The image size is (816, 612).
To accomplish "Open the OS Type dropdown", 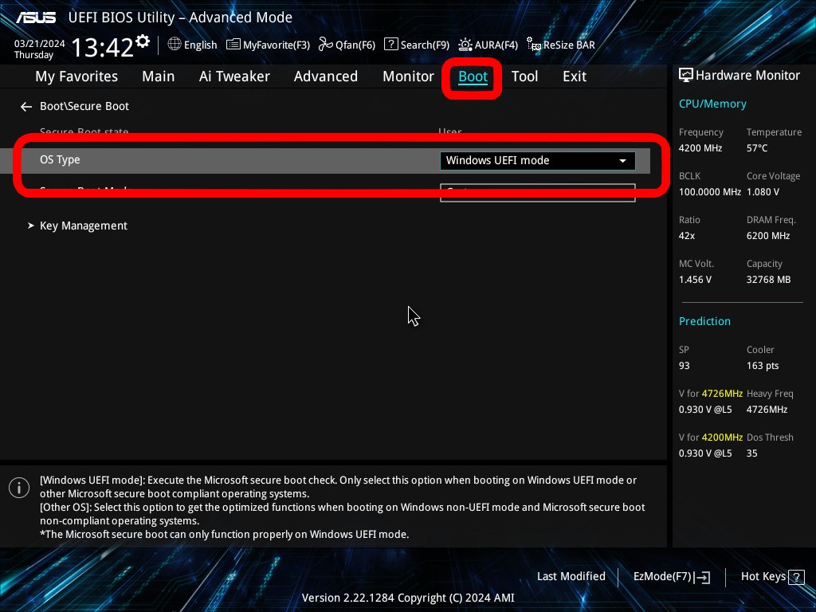I will pos(538,161).
